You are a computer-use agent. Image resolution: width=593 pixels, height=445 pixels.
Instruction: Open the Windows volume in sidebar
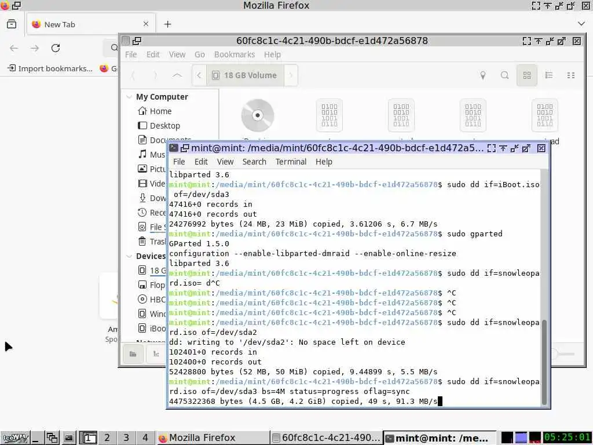click(152, 313)
